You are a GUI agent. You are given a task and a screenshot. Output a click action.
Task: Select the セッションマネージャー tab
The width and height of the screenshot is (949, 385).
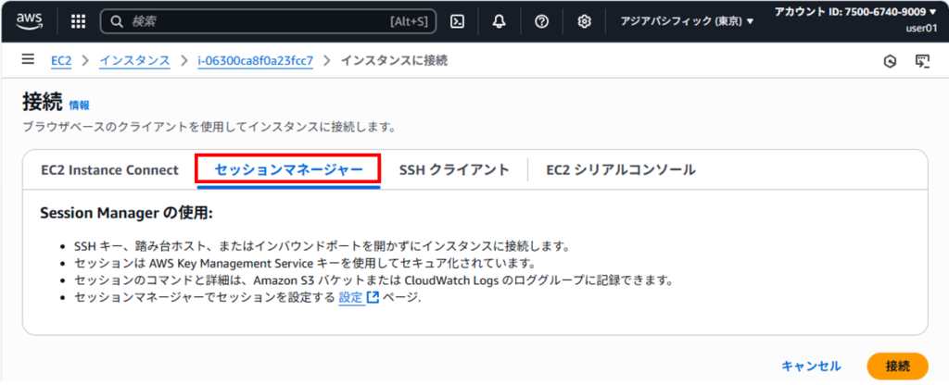tap(288, 169)
